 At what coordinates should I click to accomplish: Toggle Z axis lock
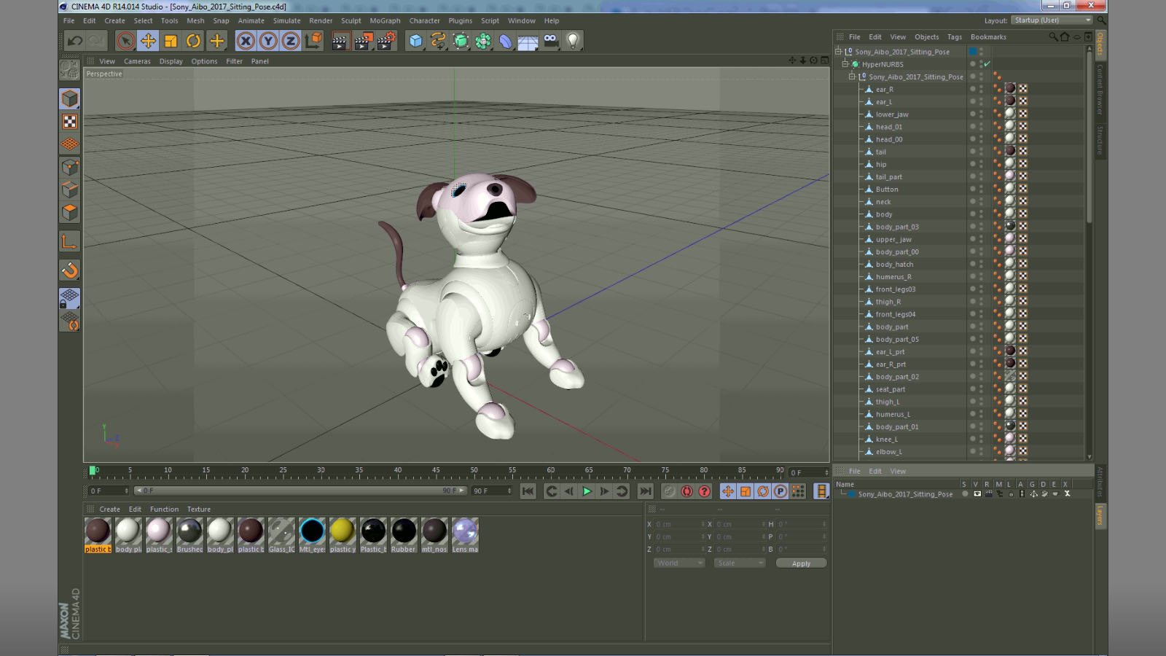click(x=291, y=41)
